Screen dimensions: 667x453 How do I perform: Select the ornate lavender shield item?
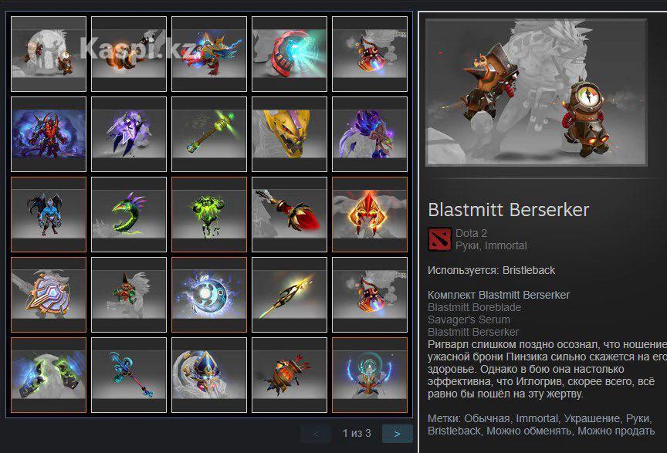[49, 295]
